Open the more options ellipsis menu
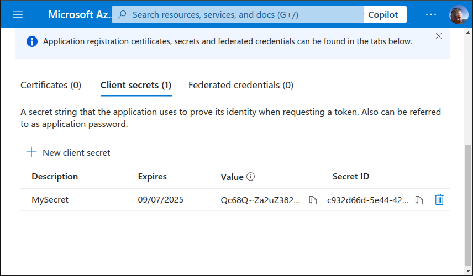This screenshot has width=473, height=276. [x=431, y=14]
